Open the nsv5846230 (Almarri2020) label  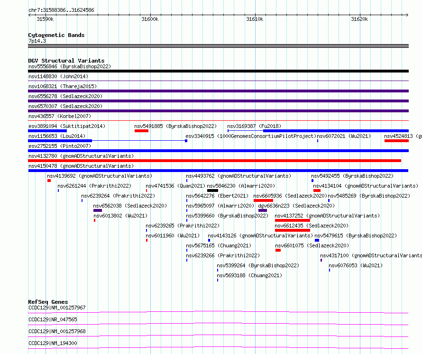pos(241,186)
